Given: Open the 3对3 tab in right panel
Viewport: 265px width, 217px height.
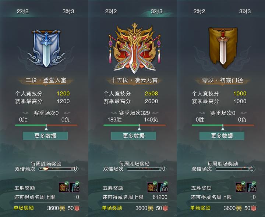Looking at the screenshot, I should pyautogui.click(x=245, y=11).
